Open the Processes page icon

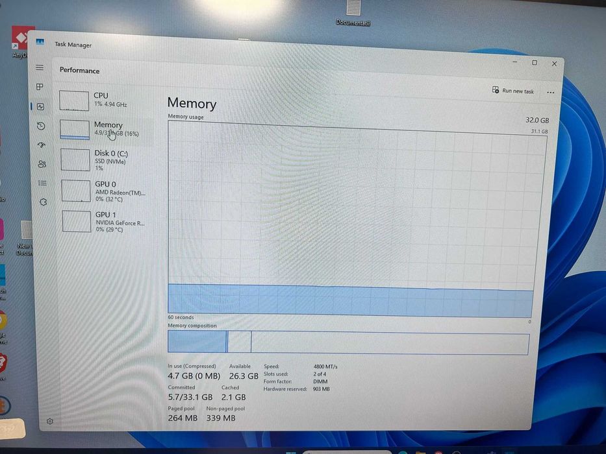(40, 87)
